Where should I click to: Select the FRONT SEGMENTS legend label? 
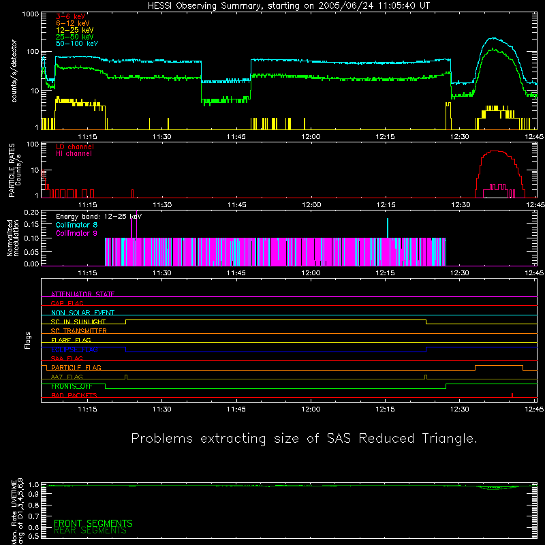(93, 523)
